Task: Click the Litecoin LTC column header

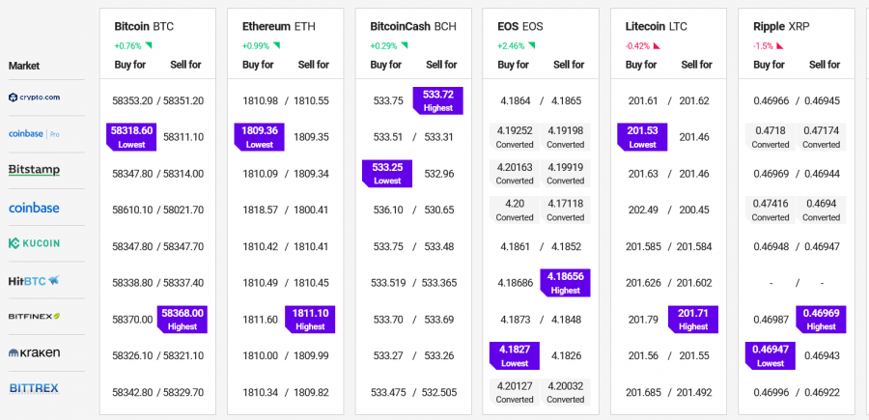Action: click(x=656, y=27)
